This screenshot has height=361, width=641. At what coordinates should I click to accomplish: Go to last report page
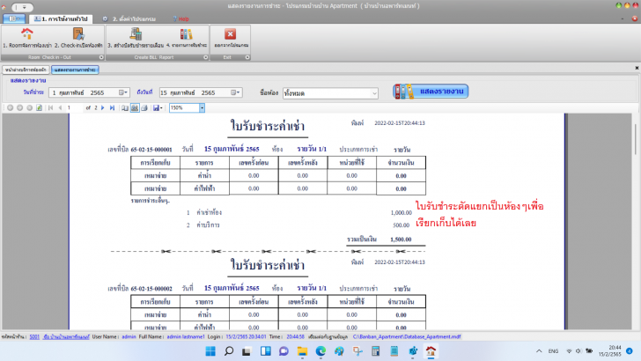click(x=112, y=108)
